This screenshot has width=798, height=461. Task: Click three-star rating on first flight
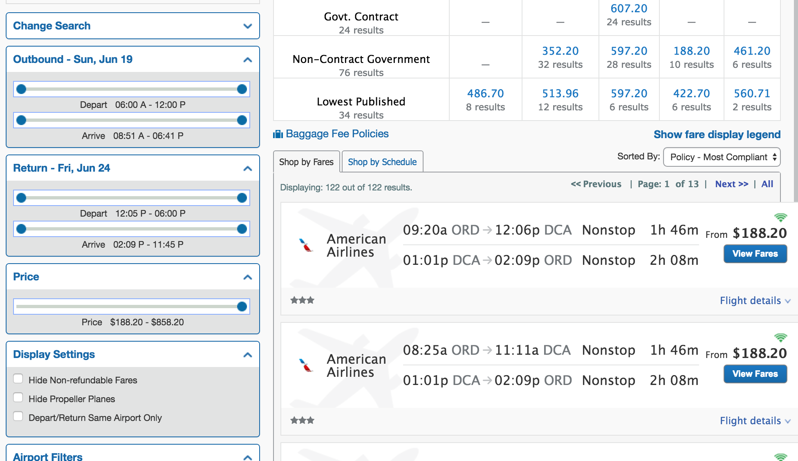pyautogui.click(x=302, y=300)
